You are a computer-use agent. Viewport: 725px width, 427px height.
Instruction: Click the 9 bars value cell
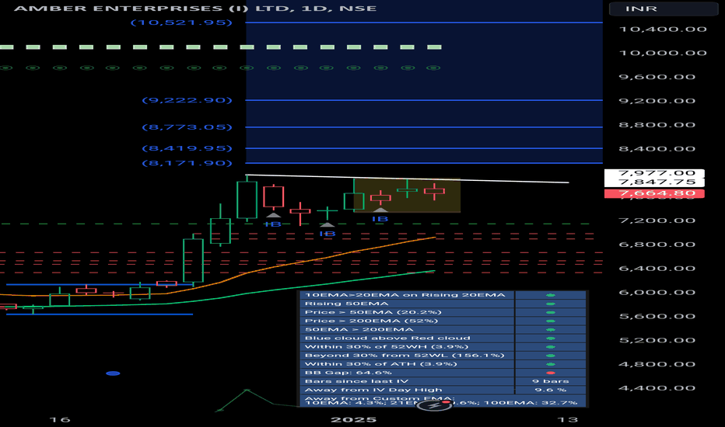550,381
